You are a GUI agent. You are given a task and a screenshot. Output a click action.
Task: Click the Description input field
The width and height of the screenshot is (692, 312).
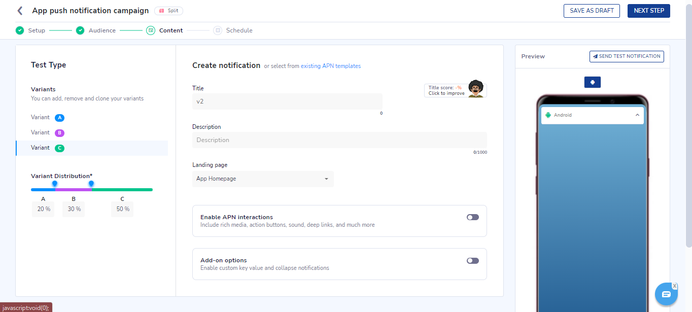coord(339,140)
